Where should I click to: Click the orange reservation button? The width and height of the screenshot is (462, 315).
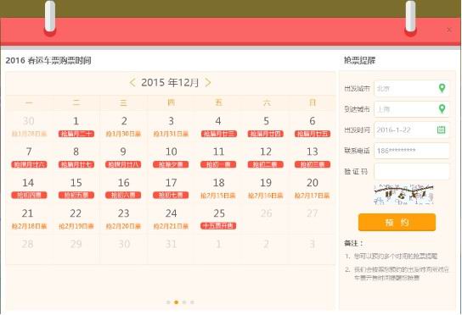[397, 222]
